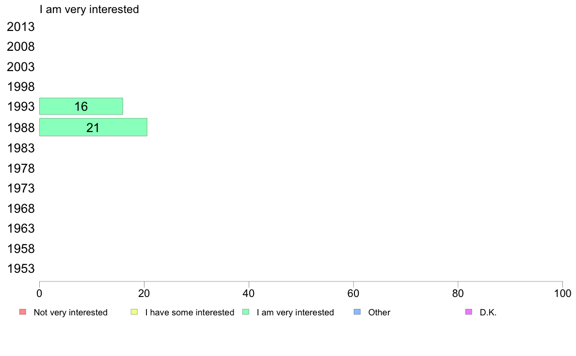
Task: Click the 1953 year label
Action: (x=21, y=269)
